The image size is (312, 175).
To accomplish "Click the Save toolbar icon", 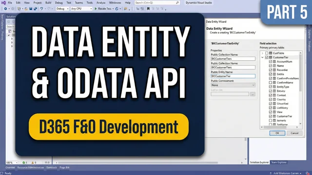I will click(31, 9).
